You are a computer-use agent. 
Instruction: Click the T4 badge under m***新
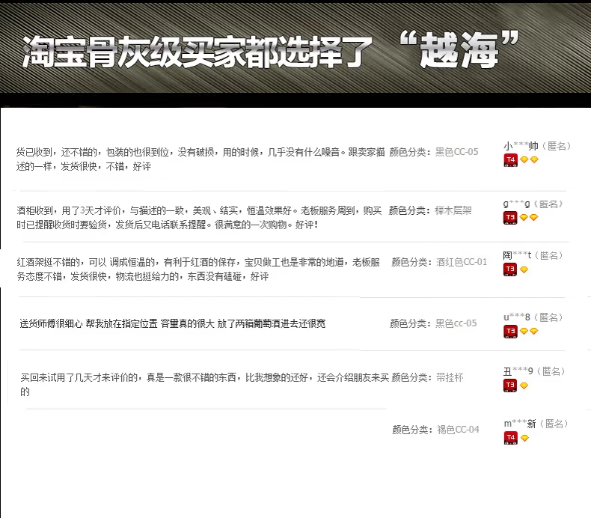click(510, 438)
